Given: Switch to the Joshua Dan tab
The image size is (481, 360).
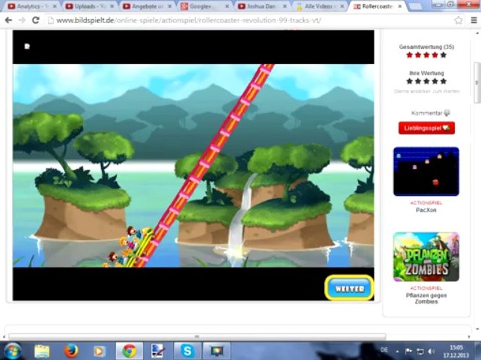Looking at the screenshot, I should (262, 6).
